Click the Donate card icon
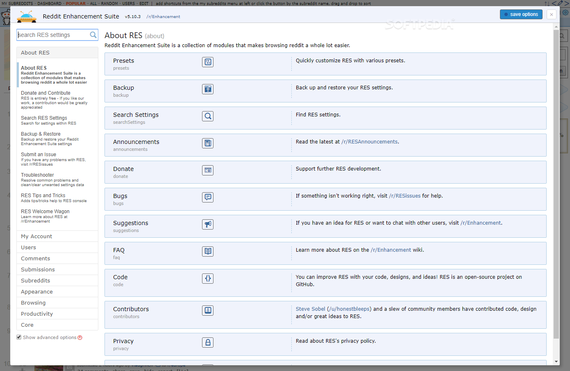Image resolution: width=570 pixels, height=371 pixels. click(208, 170)
